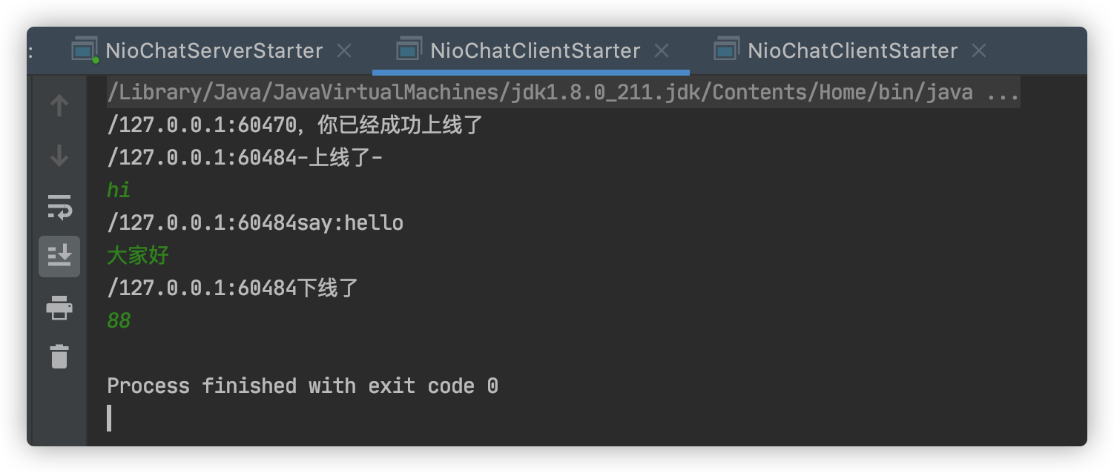This screenshot has height=473, width=1114.
Task: Click the active NioChatClientStarter tab icon
Action: click(x=409, y=50)
